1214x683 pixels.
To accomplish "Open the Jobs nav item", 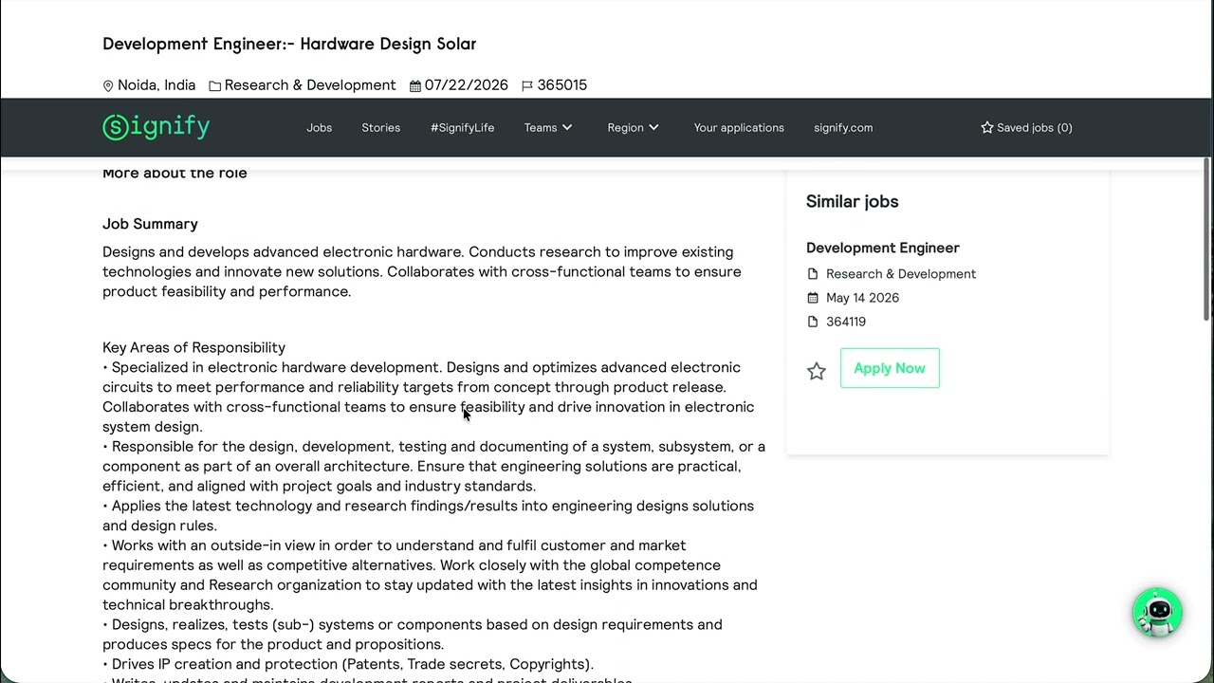I will click(320, 127).
